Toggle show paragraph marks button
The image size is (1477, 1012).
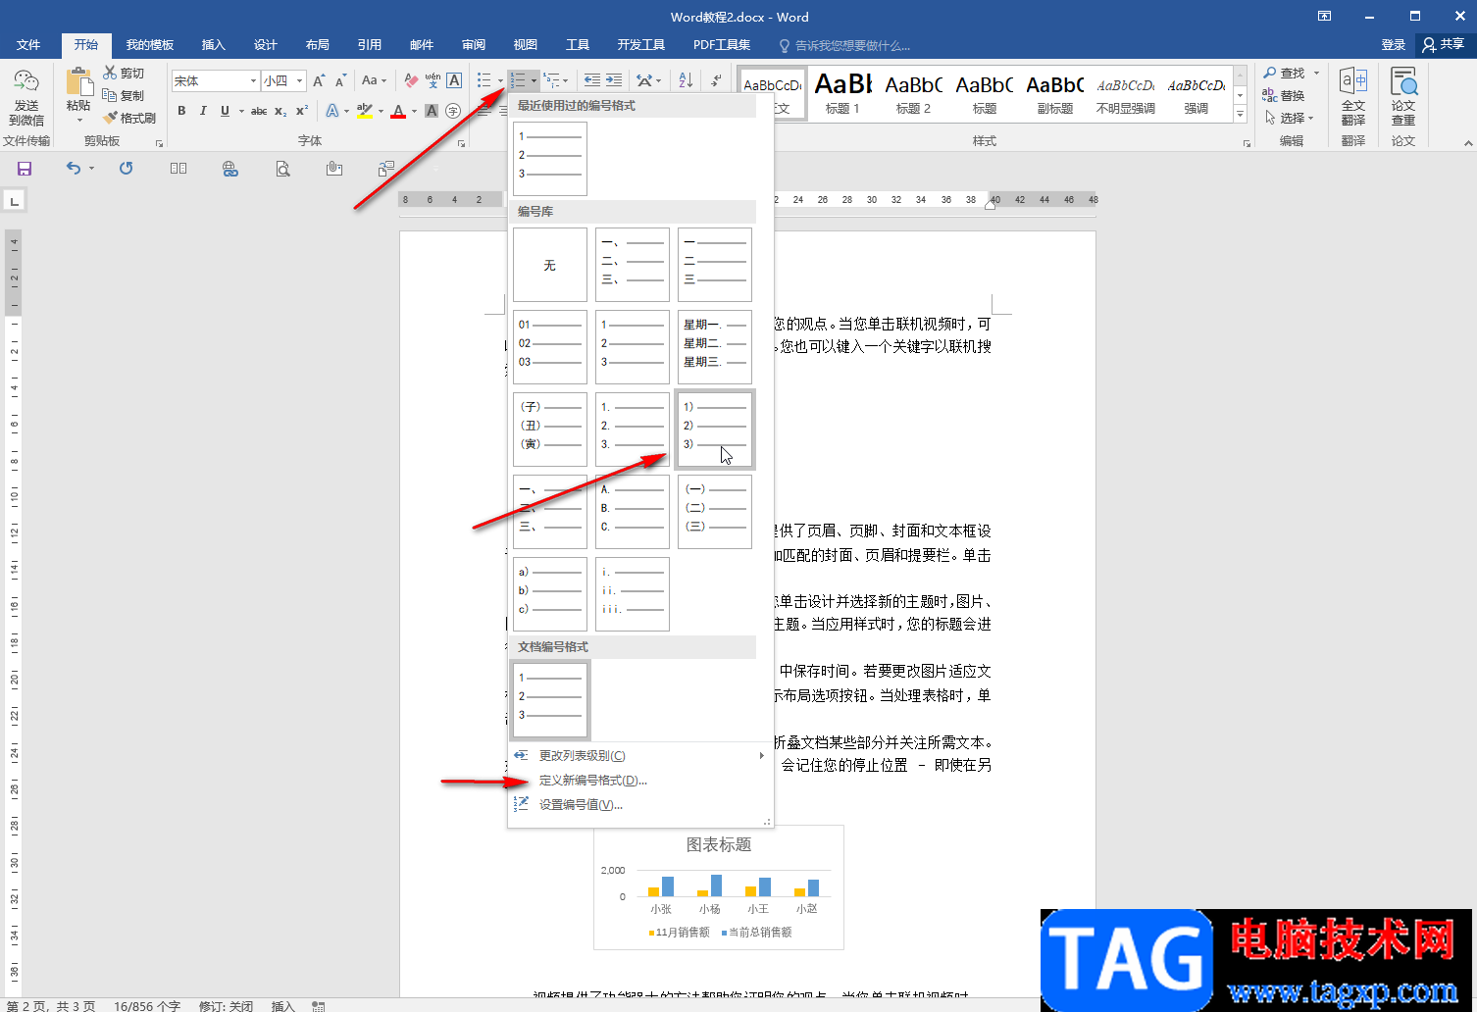[x=717, y=80]
